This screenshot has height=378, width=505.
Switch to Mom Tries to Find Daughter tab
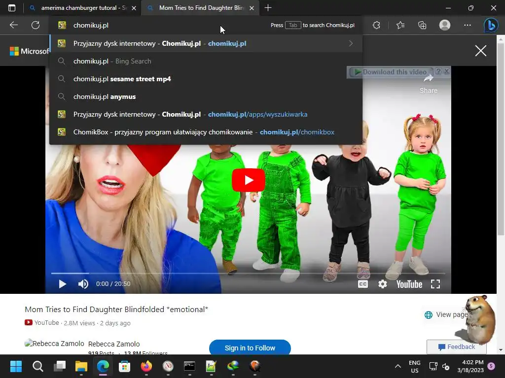tap(200, 8)
